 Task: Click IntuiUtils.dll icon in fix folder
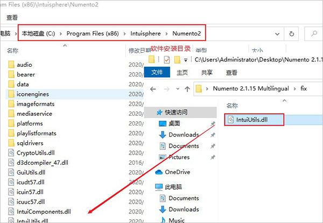(231, 120)
